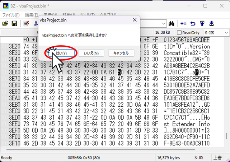
Task: Open the 編集(E) menu
Action: 32,15
